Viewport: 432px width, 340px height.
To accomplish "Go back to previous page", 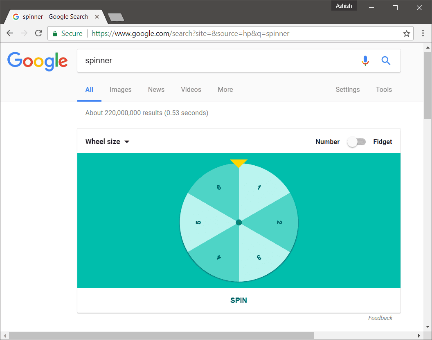I will (10, 33).
